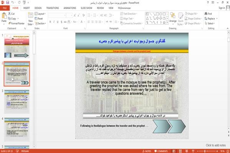Open the Layout dropdown
Viewport: 230px width, 153px height.
40,14
